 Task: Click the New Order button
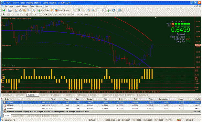pos(43,10)
